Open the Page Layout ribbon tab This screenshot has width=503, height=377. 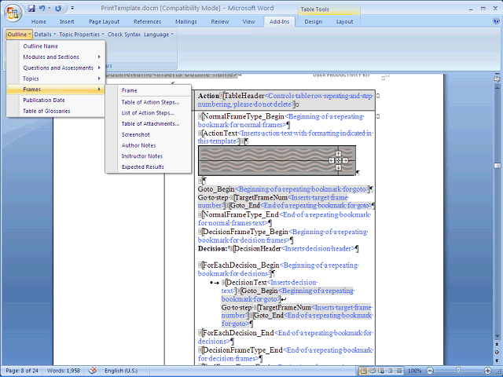105,22
